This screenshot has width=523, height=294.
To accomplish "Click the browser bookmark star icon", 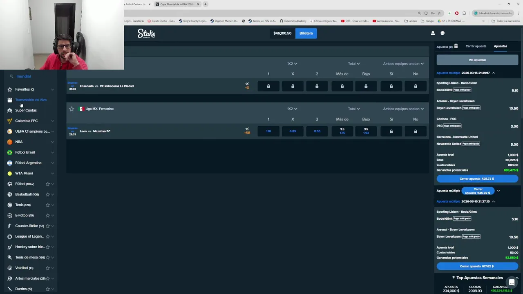I will click(x=439, y=13).
